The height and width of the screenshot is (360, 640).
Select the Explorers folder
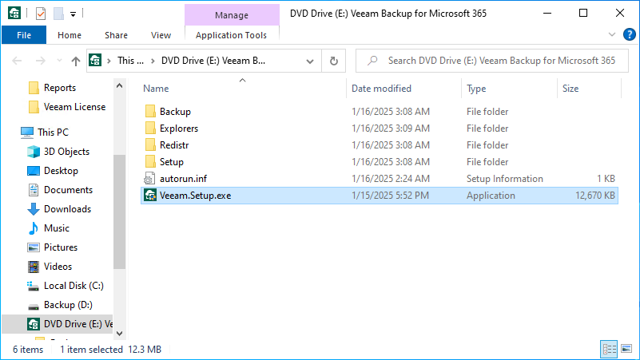[179, 128]
